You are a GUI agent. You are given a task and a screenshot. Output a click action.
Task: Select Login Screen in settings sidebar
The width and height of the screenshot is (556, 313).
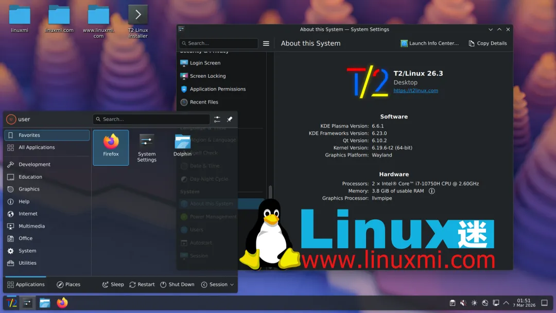coord(221,63)
